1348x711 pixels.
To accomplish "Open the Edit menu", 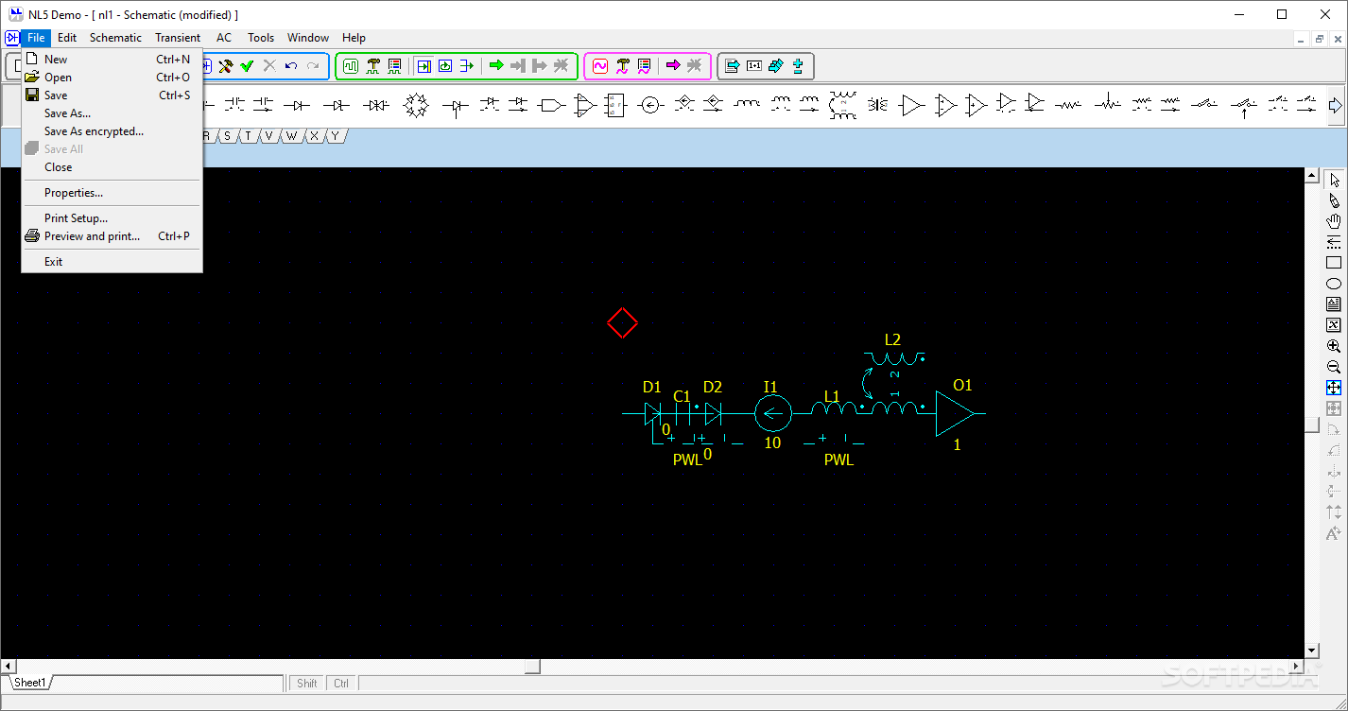I will pos(67,38).
